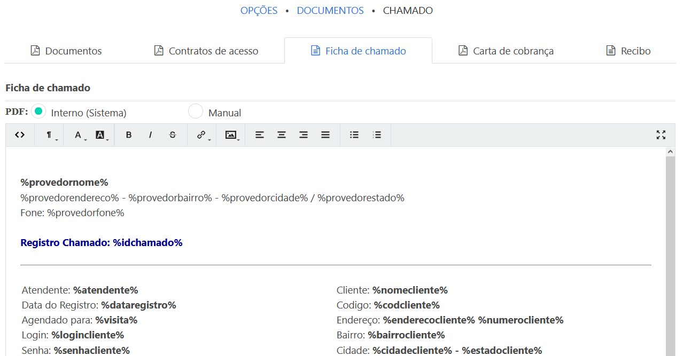The width and height of the screenshot is (684, 356).
Task: Apply italic formatting in editor
Action: (x=151, y=135)
